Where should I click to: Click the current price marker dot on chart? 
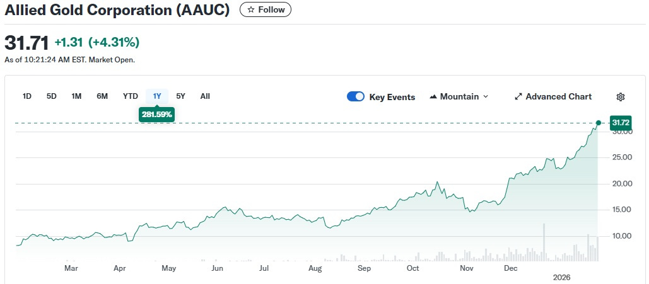coord(598,123)
